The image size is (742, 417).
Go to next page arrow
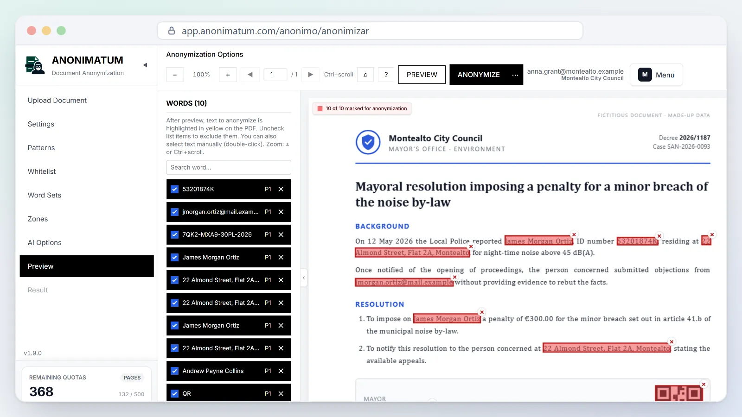click(311, 75)
